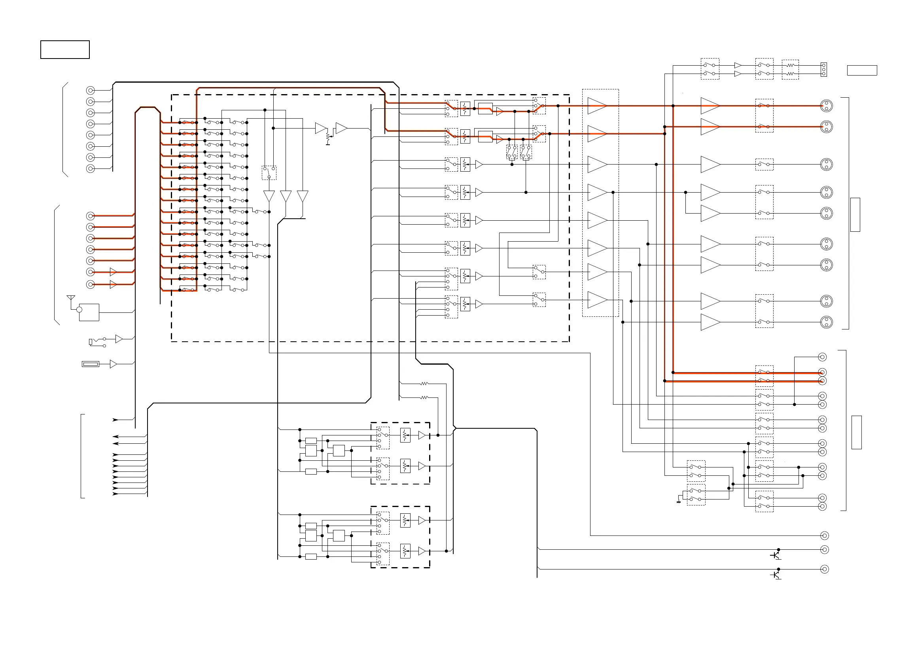This screenshot has width=897, height=666.
Task: Click the ground symbol near bottom-right switches
Action: coord(679,501)
